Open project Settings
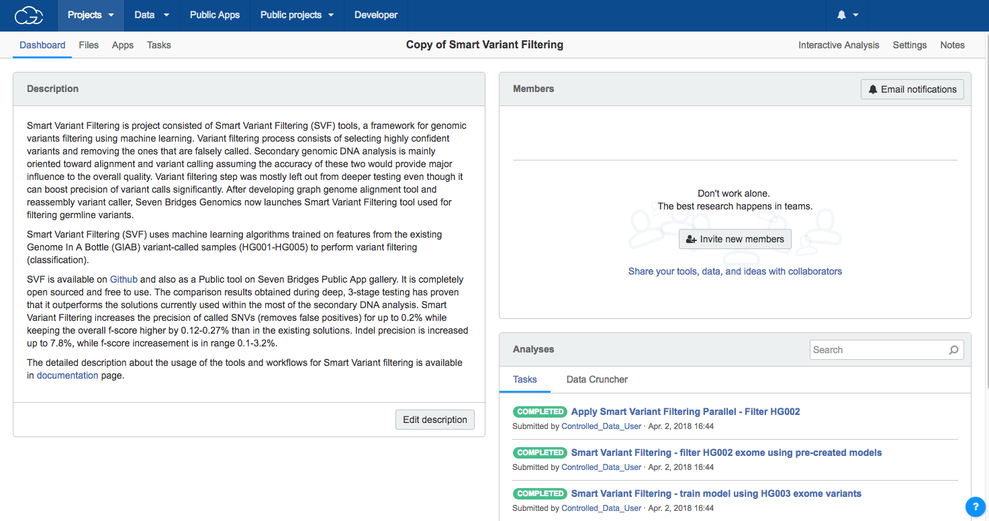 click(910, 45)
